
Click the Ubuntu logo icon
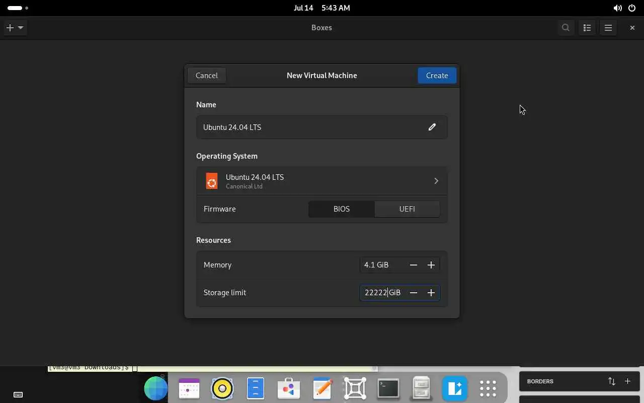212,181
